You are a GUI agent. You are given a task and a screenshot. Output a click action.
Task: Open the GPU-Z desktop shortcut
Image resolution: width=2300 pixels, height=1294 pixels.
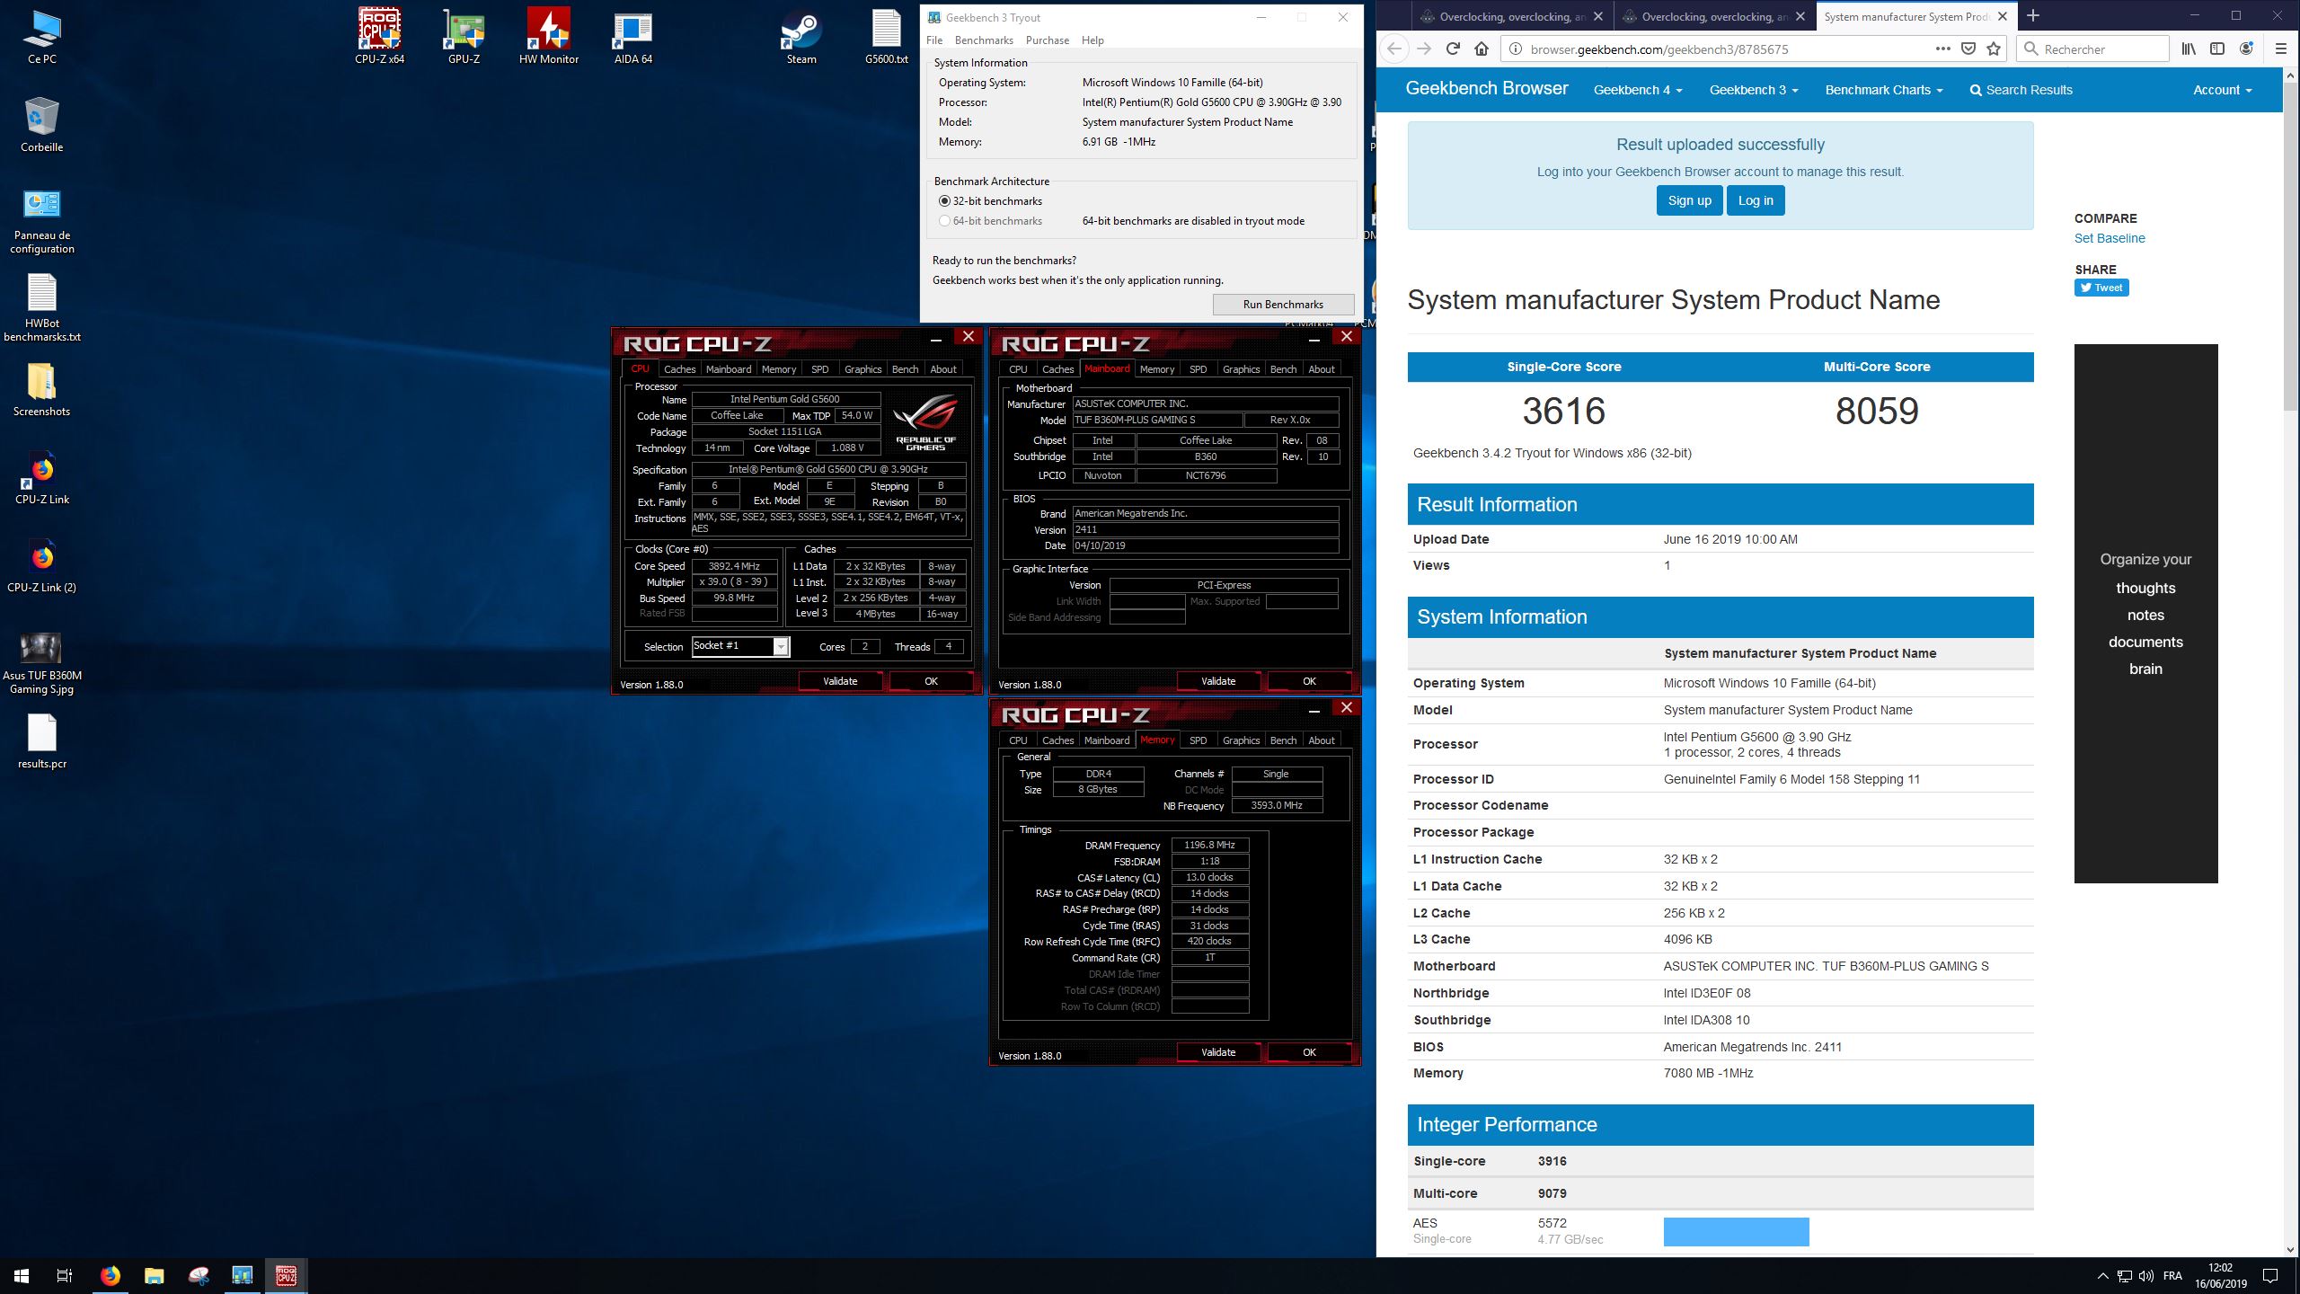point(464,36)
